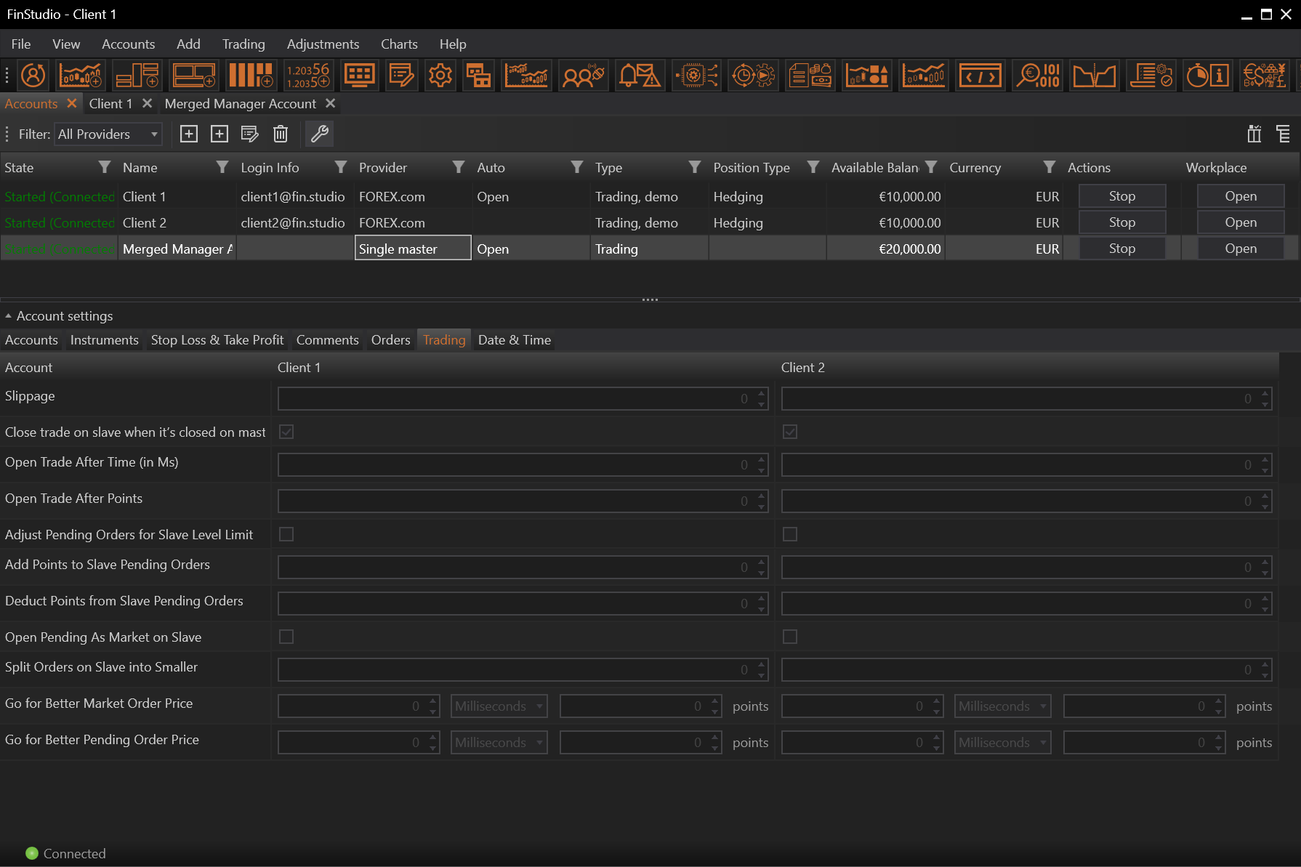Open Client 1 Milliseconds dropdown for Market Order Price
The width and height of the screenshot is (1301, 867).
(x=499, y=706)
